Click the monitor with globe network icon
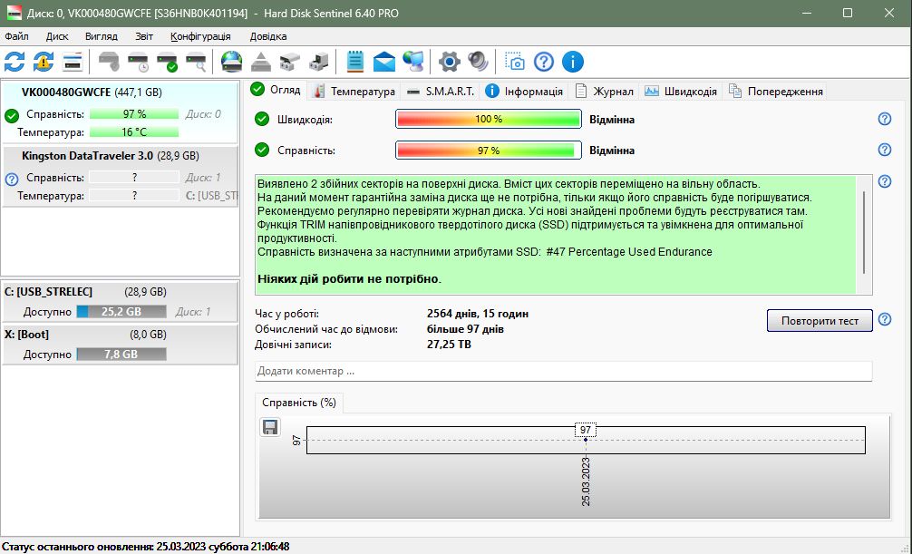Viewport: 912px width, 554px height. (413, 62)
